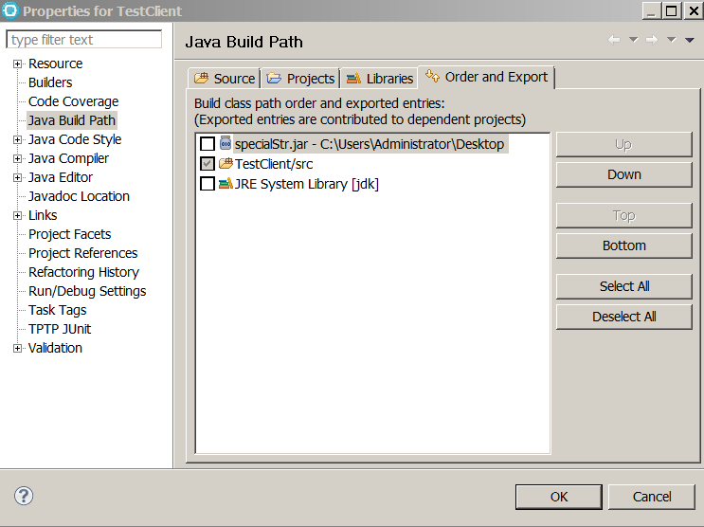704x527 pixels.
Task: Focus the type filter text field
Action: [x=84, y=40]
